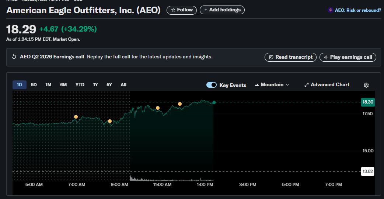Click the chart settings gear icon
Screen dimensions: 384x199
(366, 85)
